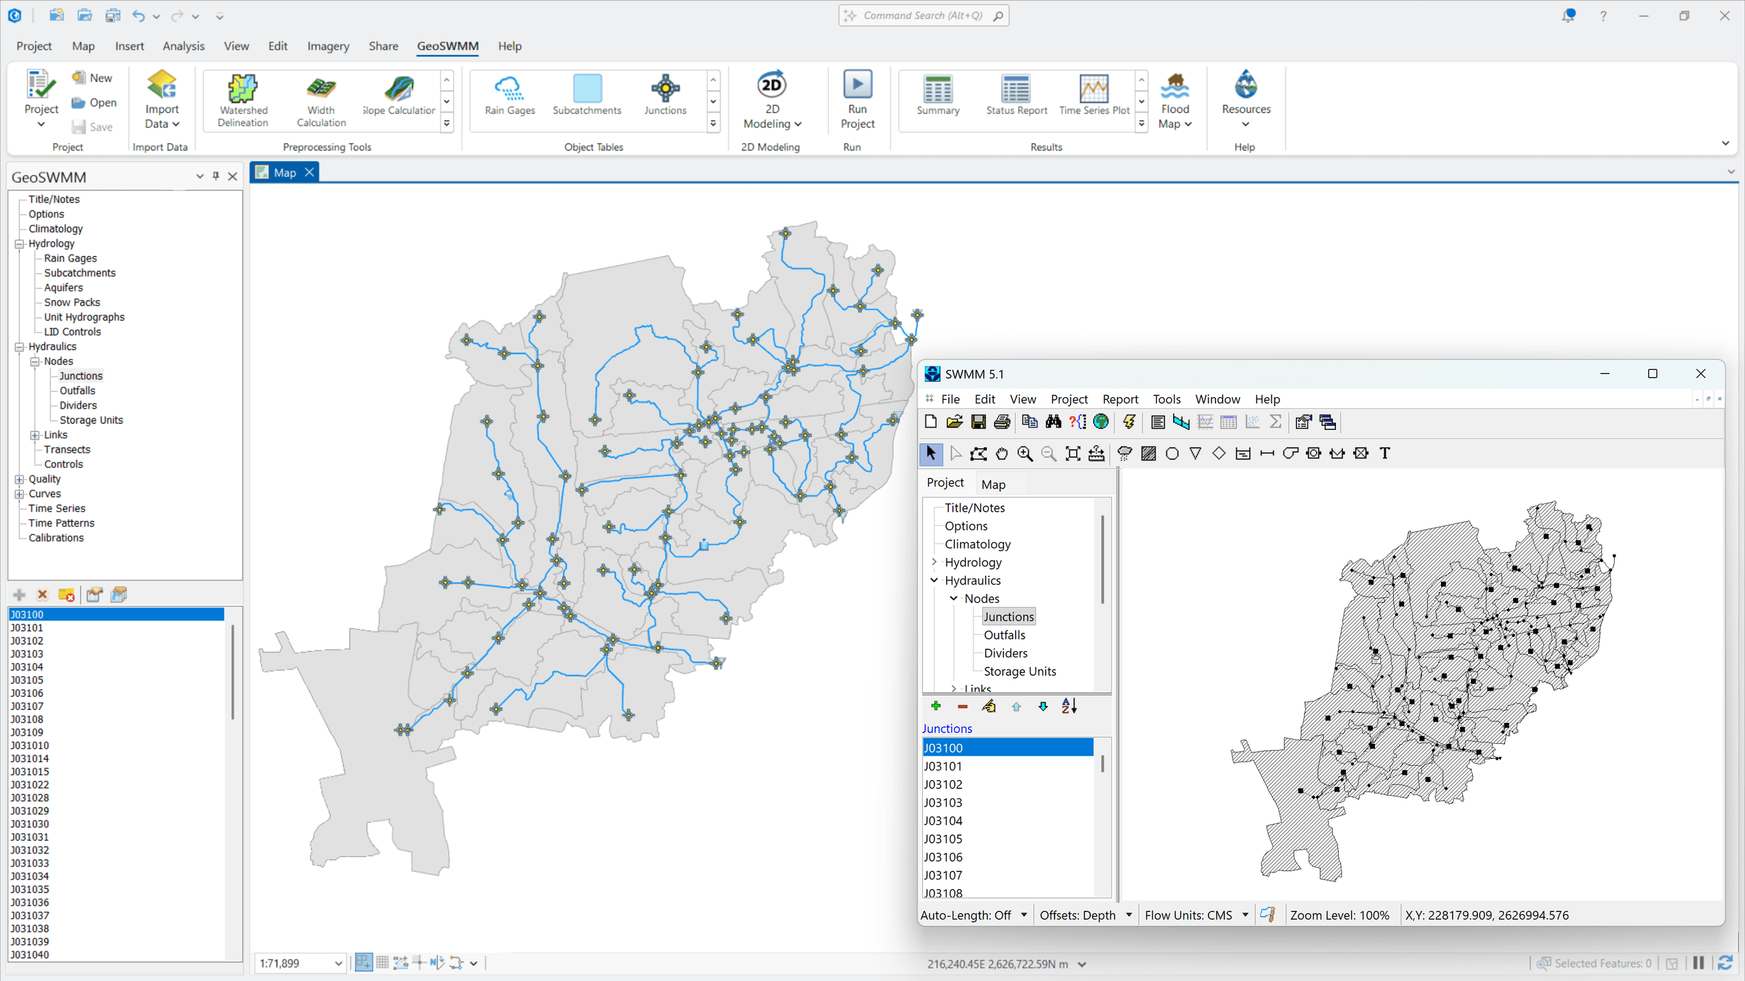
Task: Run the simulation in SWMM 5.1
Action: coord(1129,422)
